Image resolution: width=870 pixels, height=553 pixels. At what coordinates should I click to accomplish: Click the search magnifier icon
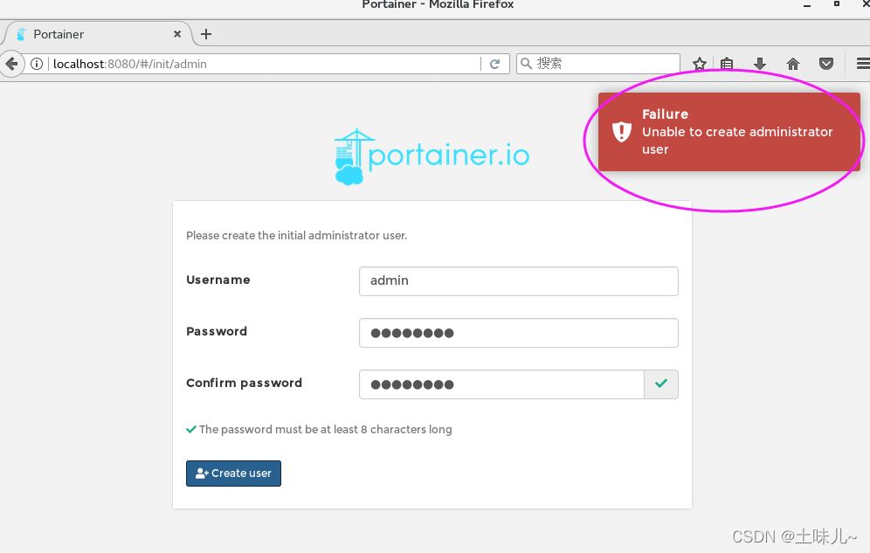526,63
